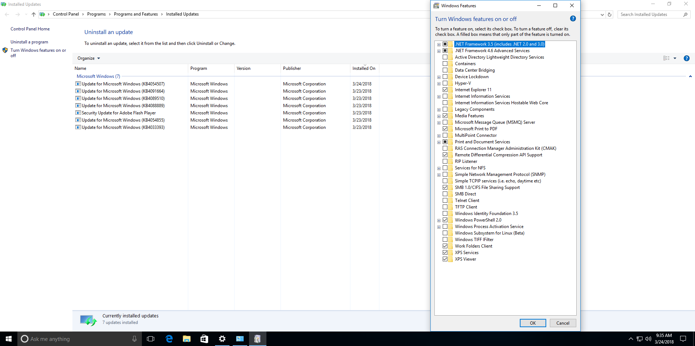Launch Microsoft Edge from taskbar
Image resolution: width=695 pixels, height=346 pixels.
point(169,339)
